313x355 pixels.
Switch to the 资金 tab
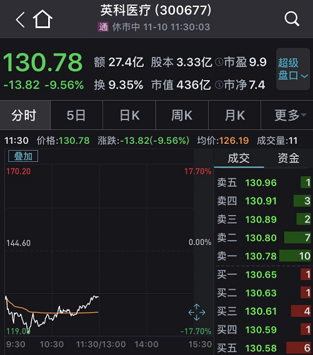pyautogui.click(x=289, y=158)
